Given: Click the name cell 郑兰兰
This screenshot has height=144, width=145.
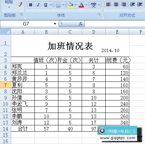Looking at the screenshot, I should [23, 73].
